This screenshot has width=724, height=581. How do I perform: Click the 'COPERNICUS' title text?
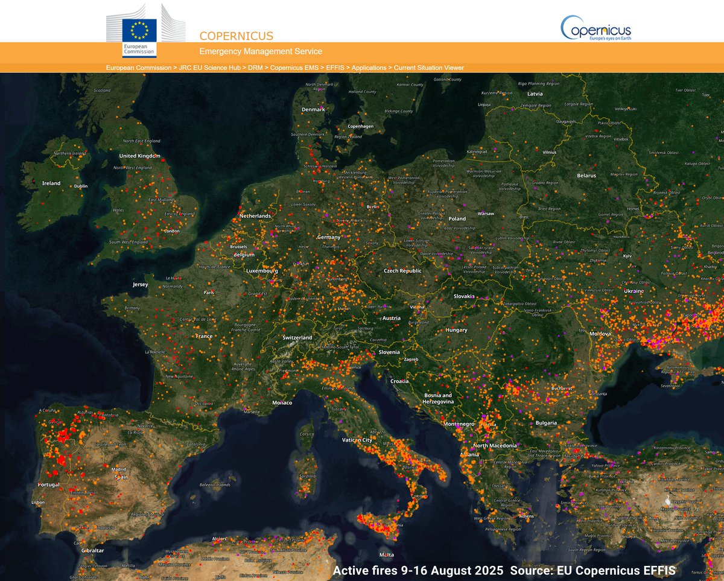point(237,36)
